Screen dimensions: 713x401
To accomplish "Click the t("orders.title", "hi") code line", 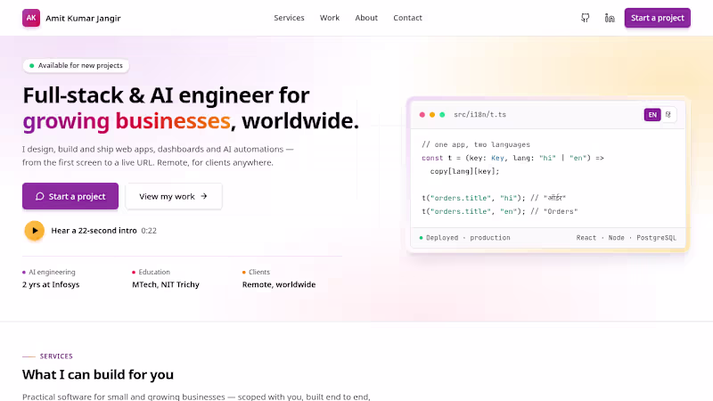I will (494, 198).
